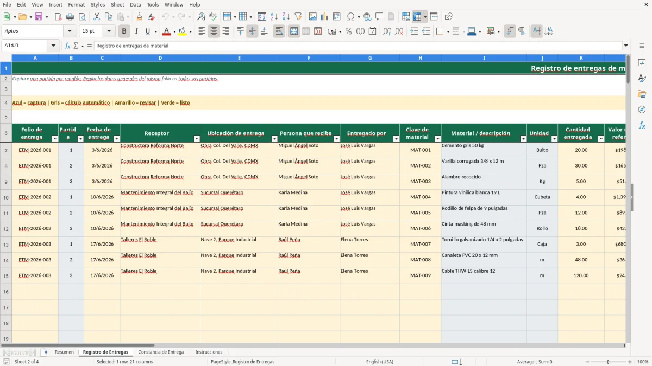Image resolution: width=652 pixels, height=366 pixels.
Task: Align text left
Action: 202,31
